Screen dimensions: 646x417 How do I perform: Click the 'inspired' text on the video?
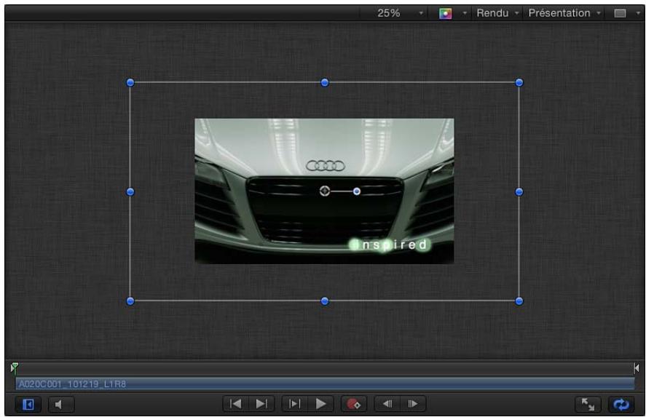(x=389, y=245)
